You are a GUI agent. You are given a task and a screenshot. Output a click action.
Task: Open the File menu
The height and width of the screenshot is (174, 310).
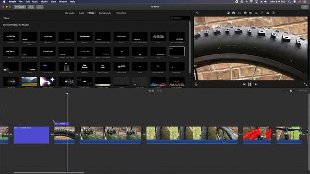[x=20, y=2]
